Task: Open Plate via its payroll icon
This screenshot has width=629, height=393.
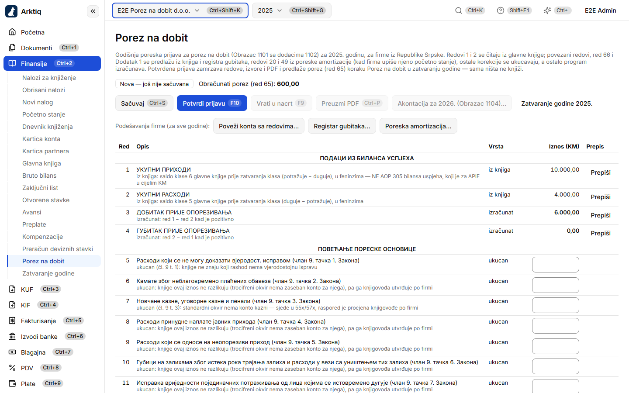Action: click(12, 384)
